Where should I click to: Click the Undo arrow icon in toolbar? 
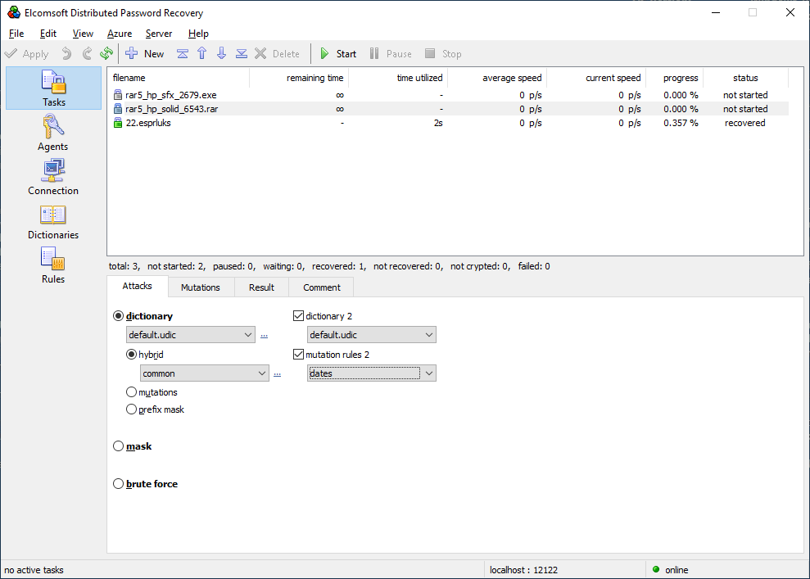tap(66, 53)
